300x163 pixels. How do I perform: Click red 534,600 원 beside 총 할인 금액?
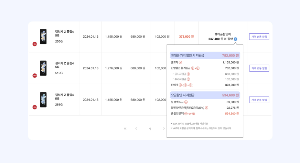(x=232, y=114)
